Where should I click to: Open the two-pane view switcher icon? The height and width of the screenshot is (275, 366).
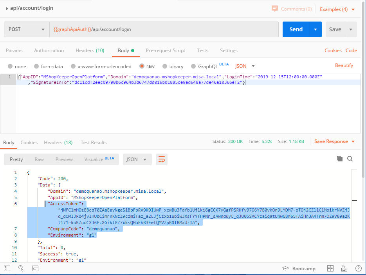pyautogui.click(x=330, y=268)
